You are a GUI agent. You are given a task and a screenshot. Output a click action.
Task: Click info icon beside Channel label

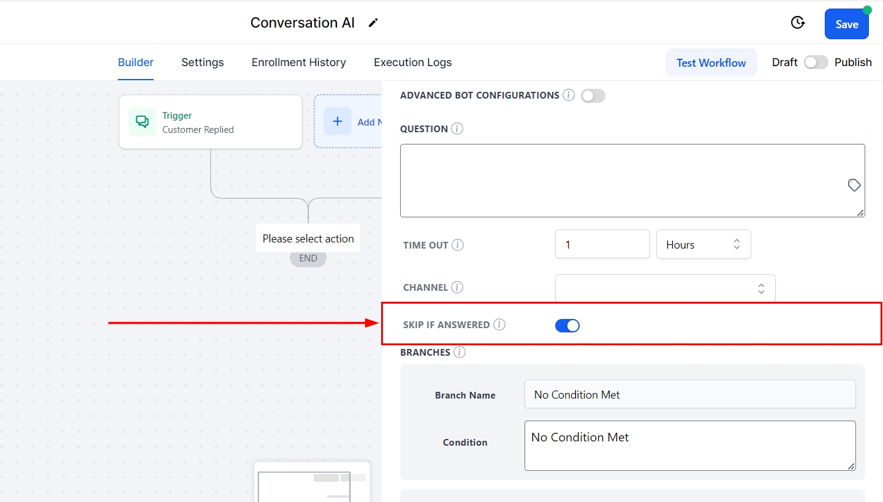pos(457,287)
